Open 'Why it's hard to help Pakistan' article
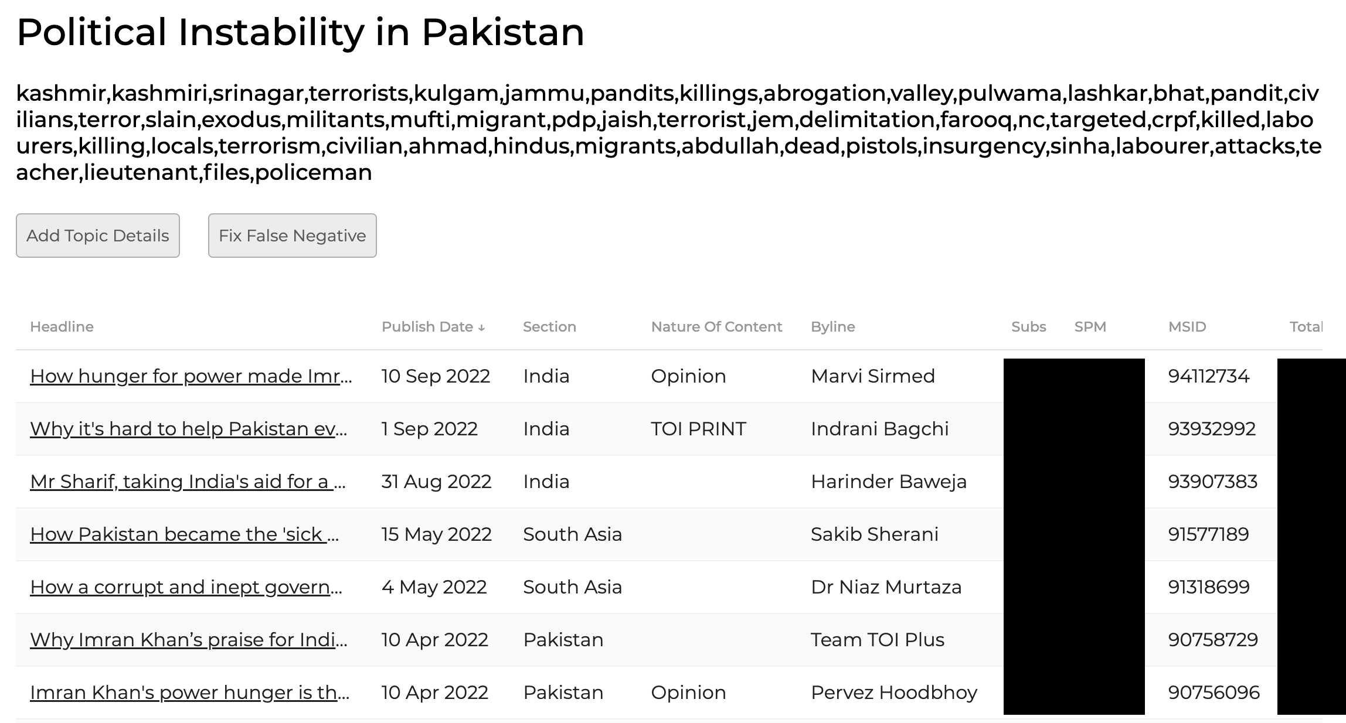Viewport: 1346px width, 723px height. (x=189, y=429)
